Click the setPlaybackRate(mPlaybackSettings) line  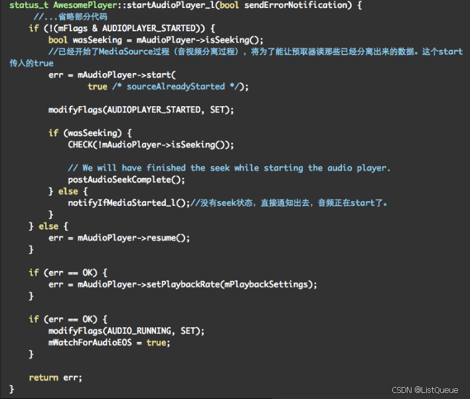(183, 285)
